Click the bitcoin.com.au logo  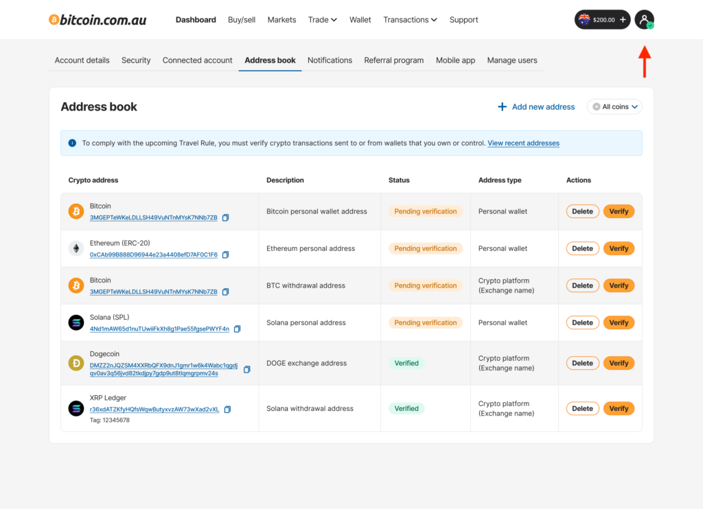[97, 20]
